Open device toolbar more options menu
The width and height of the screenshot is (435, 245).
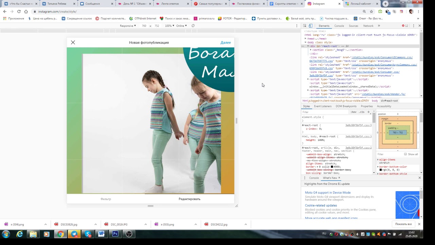[297, 26]
